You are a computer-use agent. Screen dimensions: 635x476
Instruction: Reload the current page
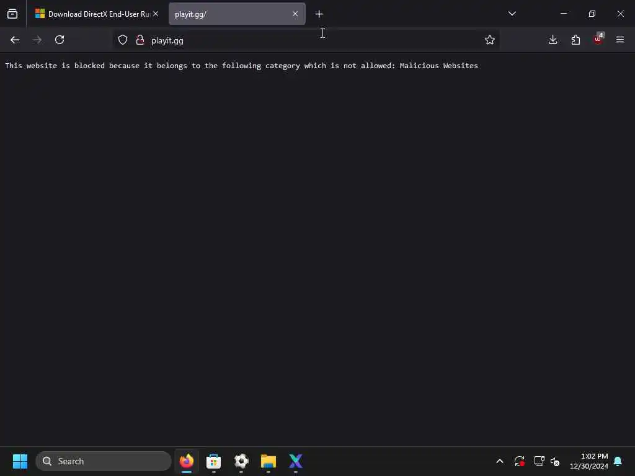[60, 40]
